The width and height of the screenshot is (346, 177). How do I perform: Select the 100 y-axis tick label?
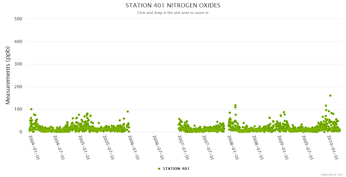[x=18, y=109]
